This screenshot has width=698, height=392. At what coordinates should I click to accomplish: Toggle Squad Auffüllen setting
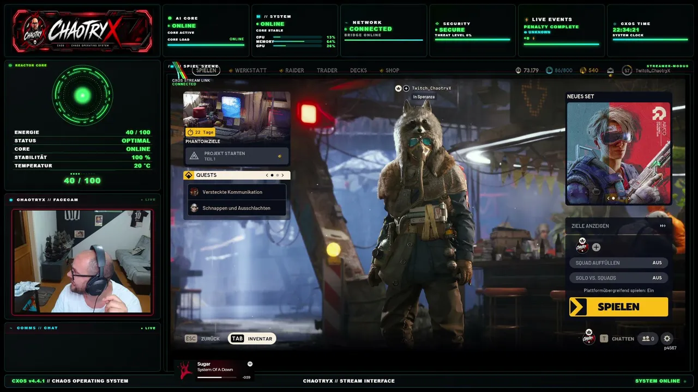pos(618,263)
